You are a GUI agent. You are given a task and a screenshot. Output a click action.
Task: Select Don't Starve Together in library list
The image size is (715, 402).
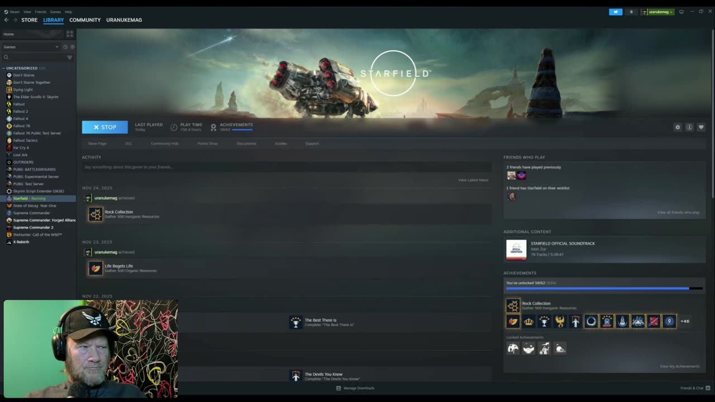(31, 82)
